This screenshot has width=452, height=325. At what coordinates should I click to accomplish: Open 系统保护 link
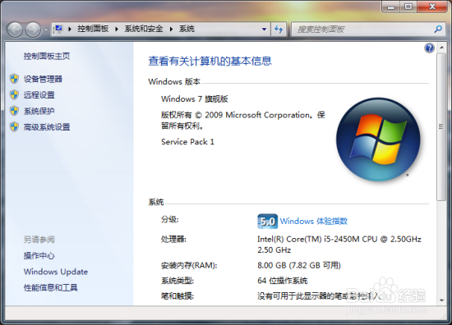(x=39, y=111)
